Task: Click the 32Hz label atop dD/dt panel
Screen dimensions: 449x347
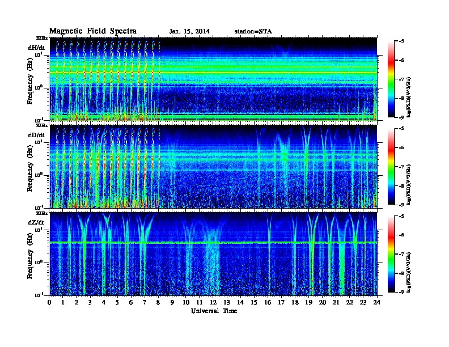Action: tap(42, 125)
